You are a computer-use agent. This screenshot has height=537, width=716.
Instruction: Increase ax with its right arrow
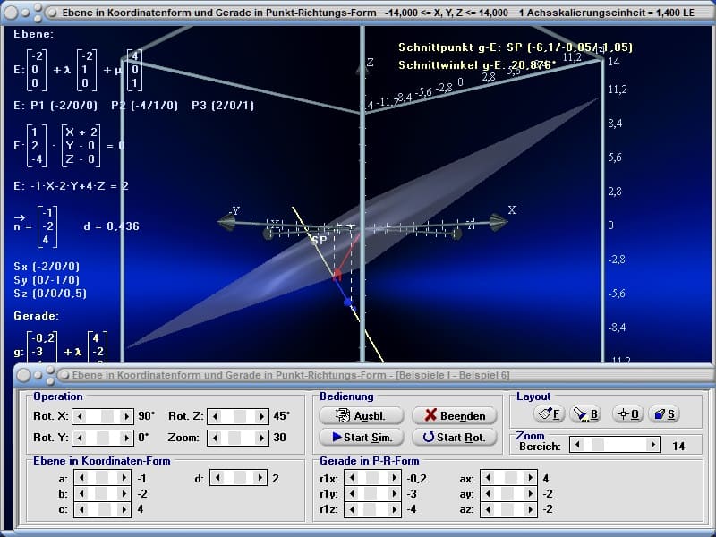click(x=530, y=478)
